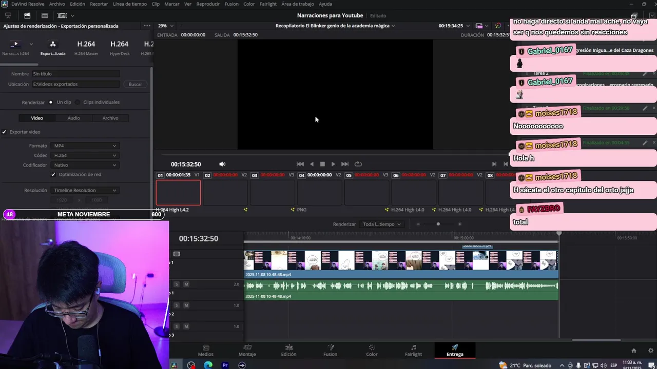This screenshot has width=657, height=369.
Task: Solo audio track with 2.0 level
Action: [177, 284]
